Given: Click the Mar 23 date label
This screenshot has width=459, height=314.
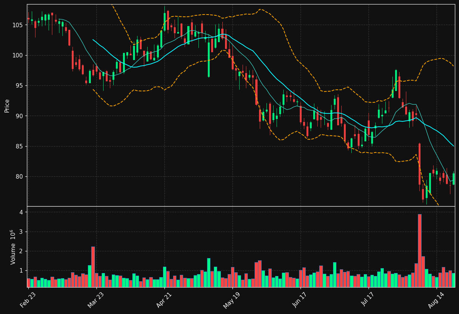Looking at the screenshot, I should pos(96,300).
